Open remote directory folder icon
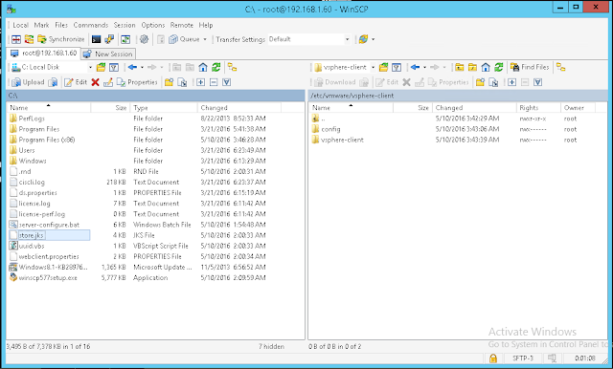This screenshot has height=369, width=613. pos(383,68)
